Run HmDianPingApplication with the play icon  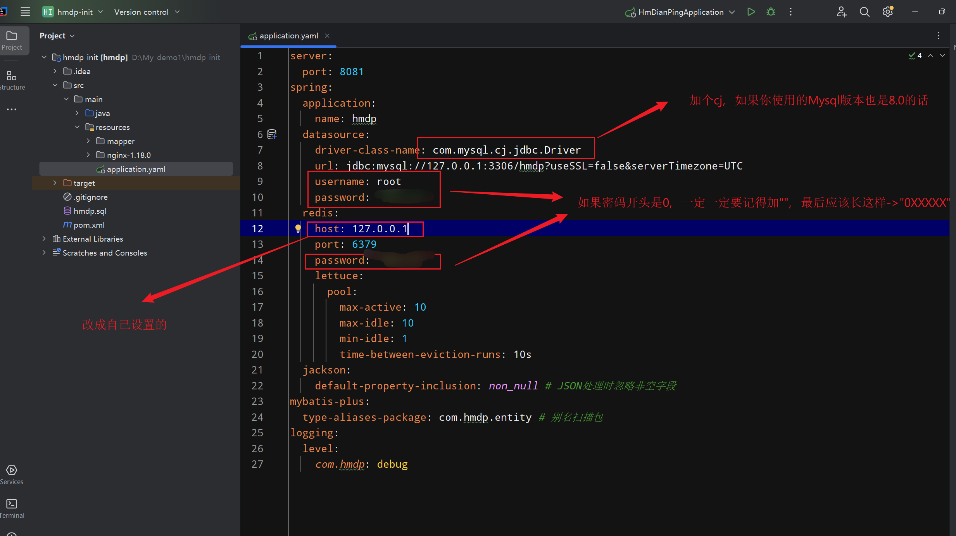point(751,12)
